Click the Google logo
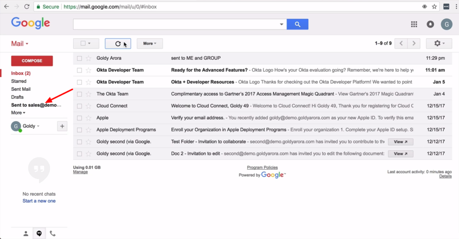The image size is (459, 239). [30, 23]
